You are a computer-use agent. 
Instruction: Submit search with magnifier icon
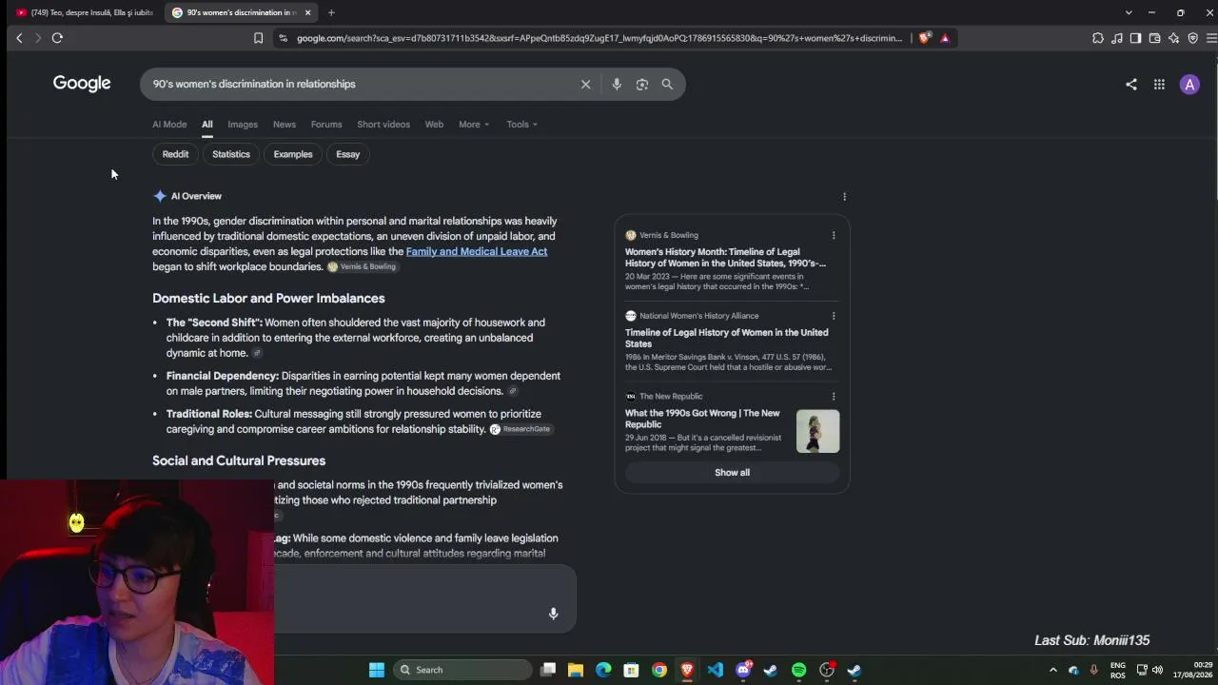click(667, 85)
